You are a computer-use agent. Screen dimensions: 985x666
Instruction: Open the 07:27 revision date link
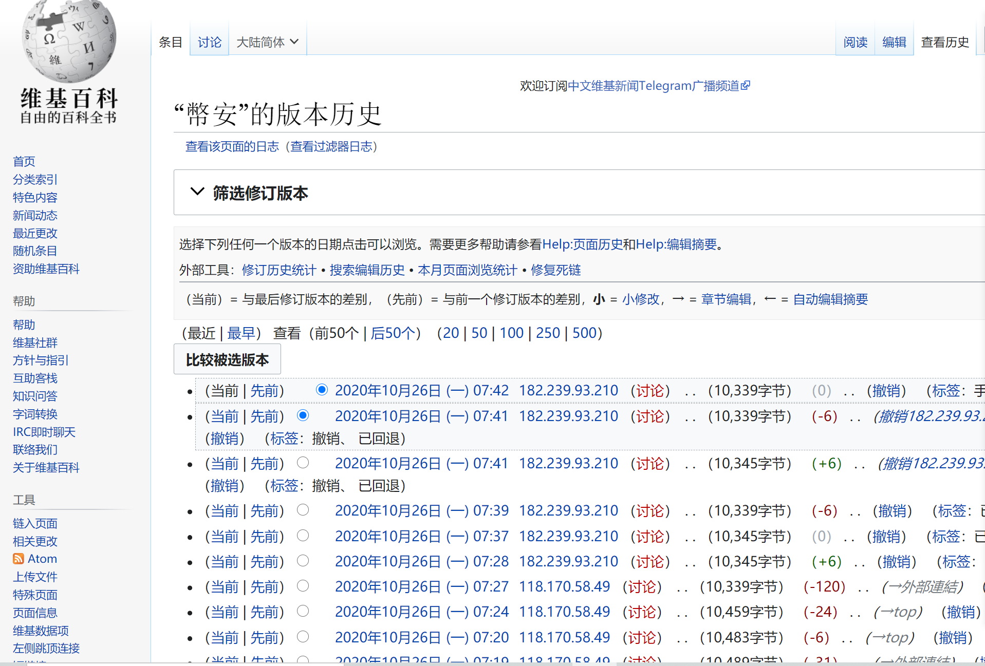(x=422, y=586)
